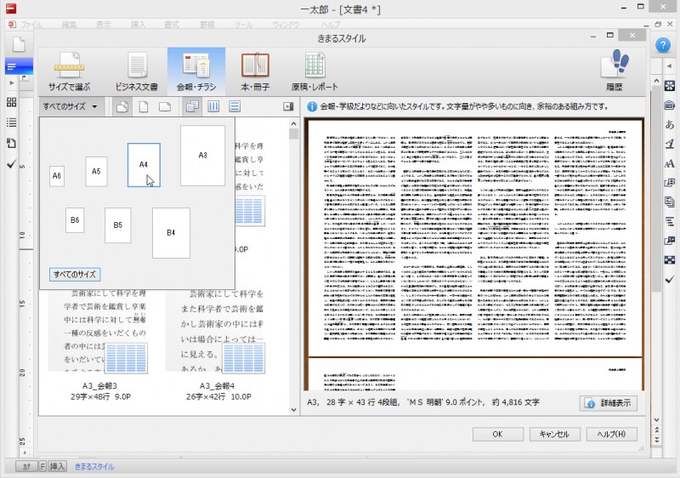Screen dimensions: 680x478
Task: Click the bulleted list icon in left sidebar
Action: click(x=12, y=122)
